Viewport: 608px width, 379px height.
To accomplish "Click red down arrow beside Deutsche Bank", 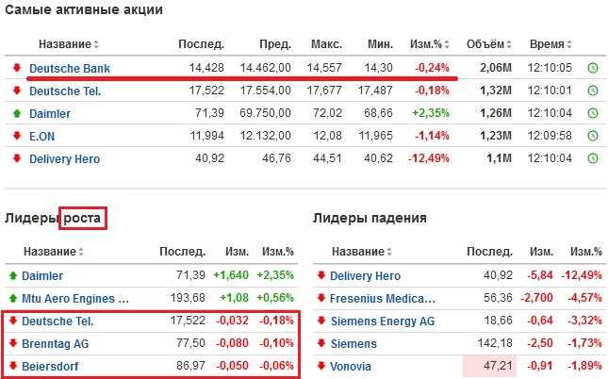I will click(17, 68).
